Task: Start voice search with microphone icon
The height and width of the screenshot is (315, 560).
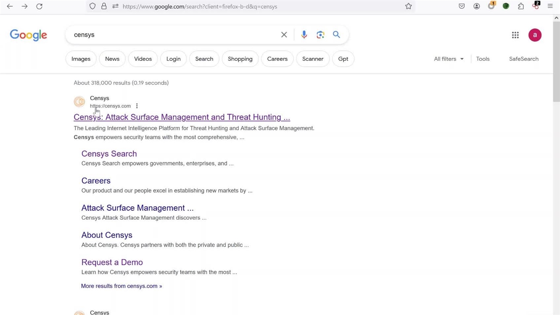Action: pos(304,35)
